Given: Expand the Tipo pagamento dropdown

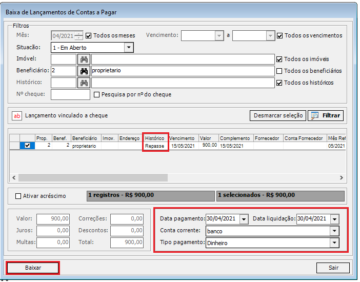Looking at the screenshot, I should click(334, 243).
